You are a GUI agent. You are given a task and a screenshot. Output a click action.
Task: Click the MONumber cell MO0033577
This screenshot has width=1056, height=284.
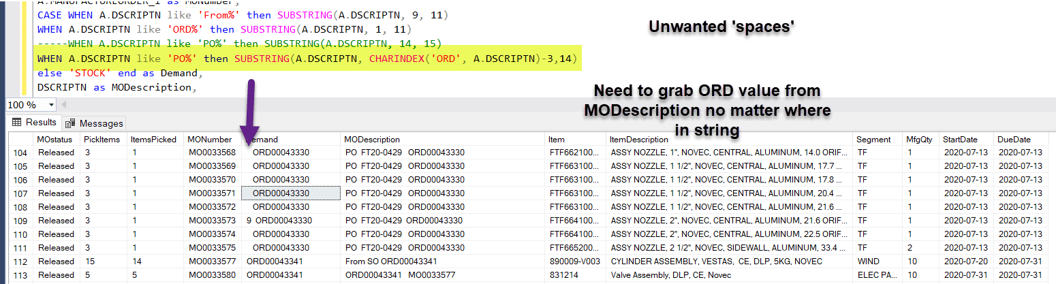(212, 262)
